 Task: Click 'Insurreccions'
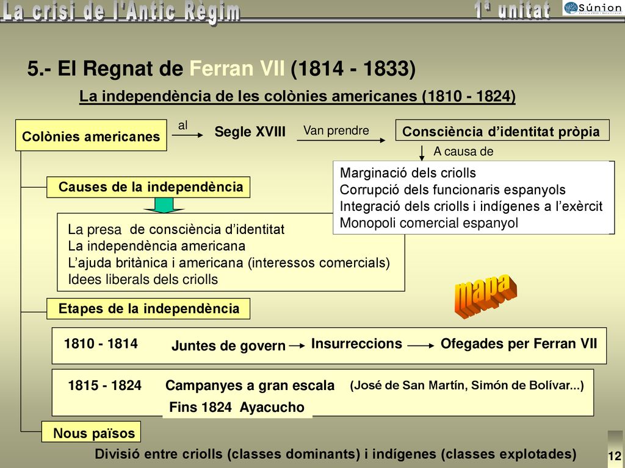coord(356,344)
